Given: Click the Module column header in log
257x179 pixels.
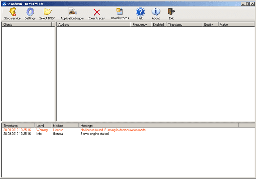Looking at the screenshot, I should pyautogui.click(x=65, y=126).
